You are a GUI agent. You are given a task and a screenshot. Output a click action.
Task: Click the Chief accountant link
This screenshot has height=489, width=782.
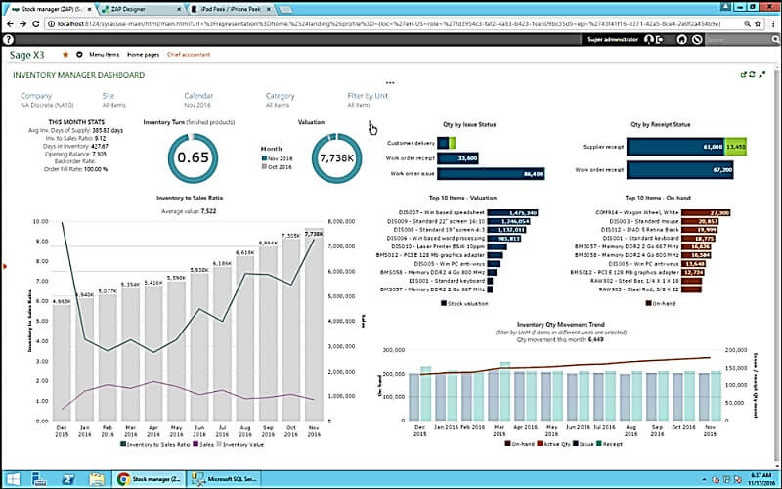click(189, 55)
